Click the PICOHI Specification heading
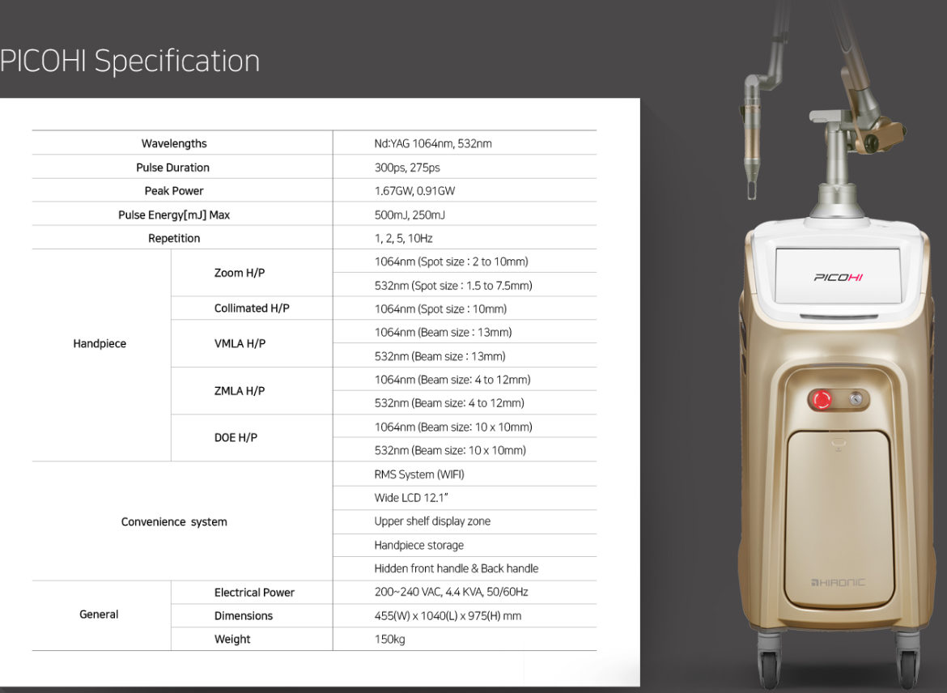Viewport: 947px width, 693px height. (130, 62)
